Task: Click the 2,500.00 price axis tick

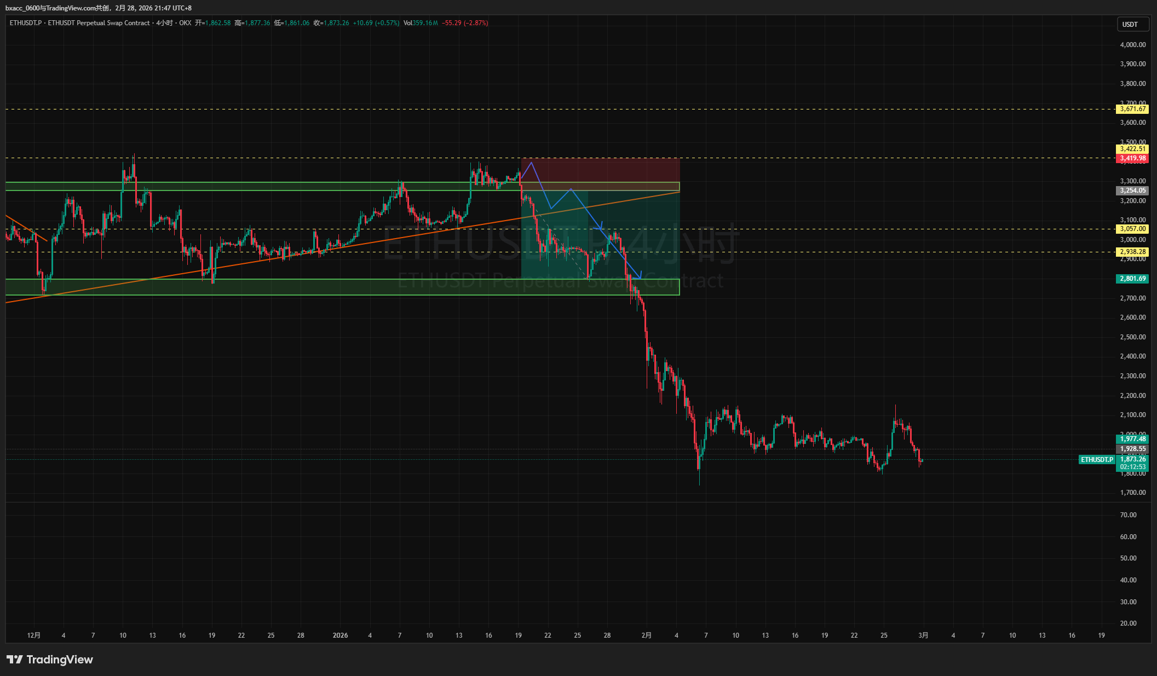Action: pyautogui.click(x=1132, y=337)
